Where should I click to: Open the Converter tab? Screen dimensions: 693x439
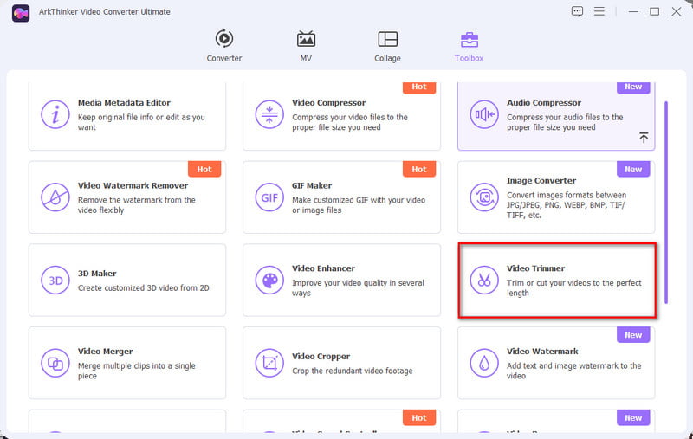click(224, 46)
